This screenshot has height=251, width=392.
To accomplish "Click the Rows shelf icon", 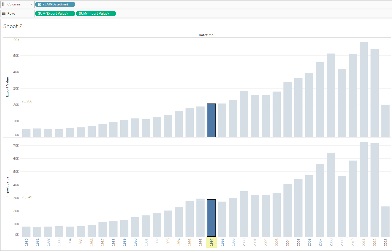I will pos(4,13).
